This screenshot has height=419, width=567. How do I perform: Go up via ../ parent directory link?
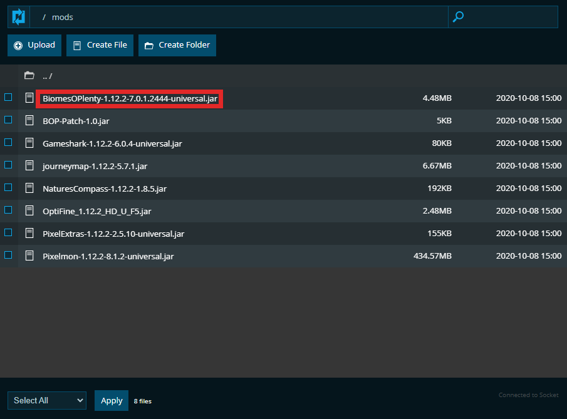click(x=48, y=76)
